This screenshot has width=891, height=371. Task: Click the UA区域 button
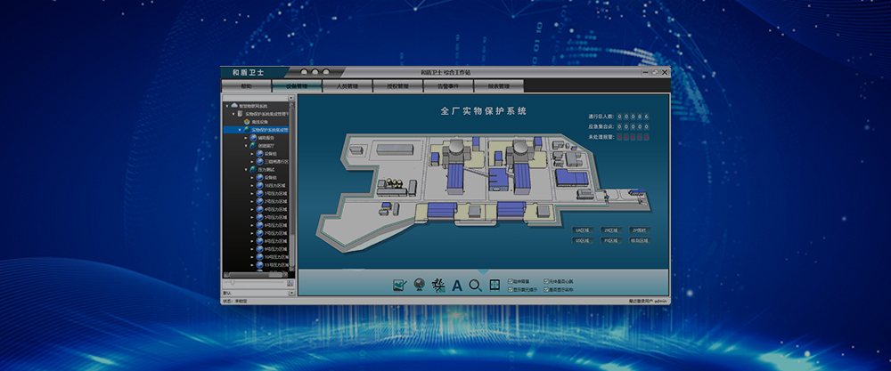(x=584, y=230)
